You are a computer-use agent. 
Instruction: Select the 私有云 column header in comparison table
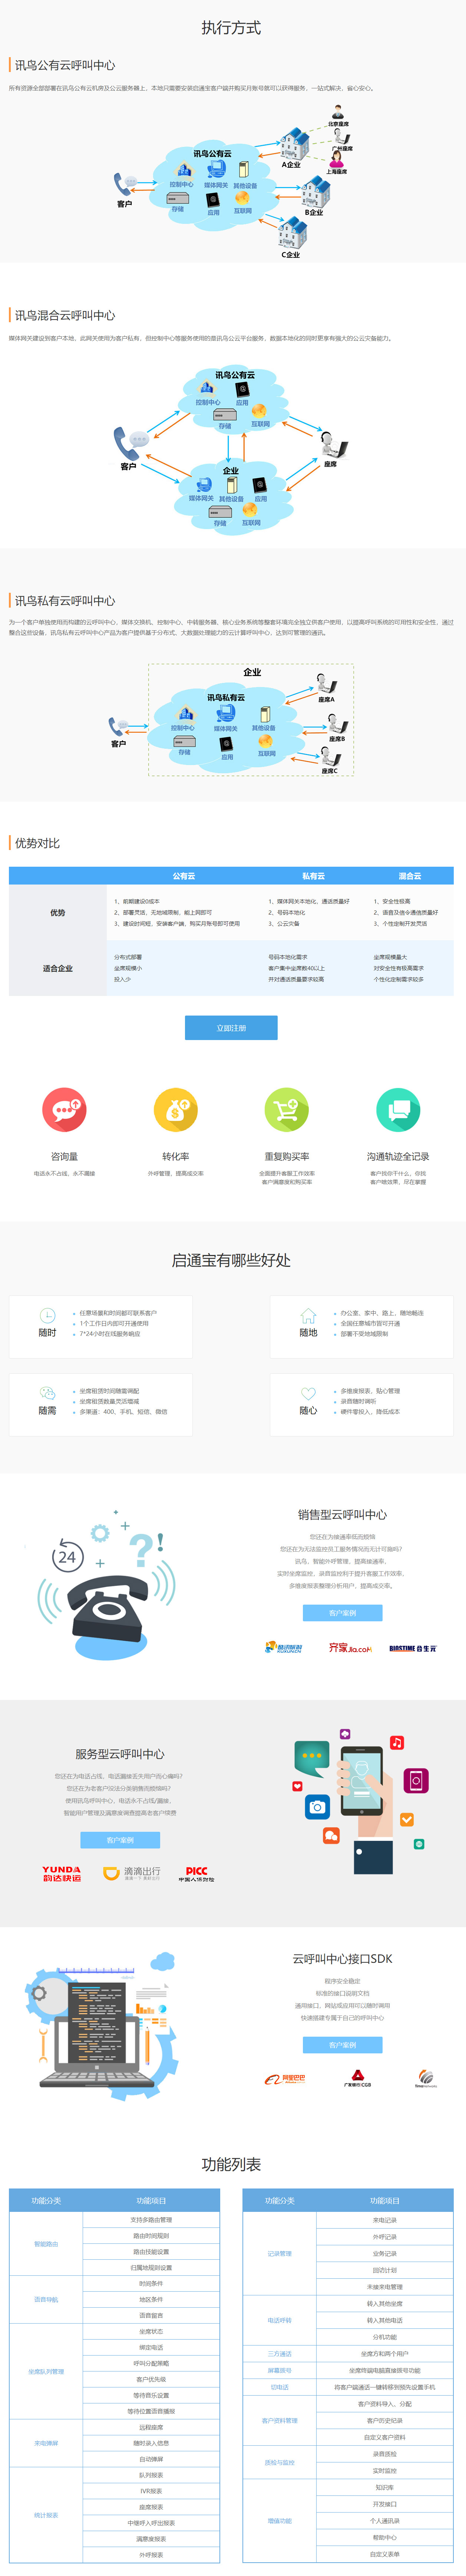[313, 876]
